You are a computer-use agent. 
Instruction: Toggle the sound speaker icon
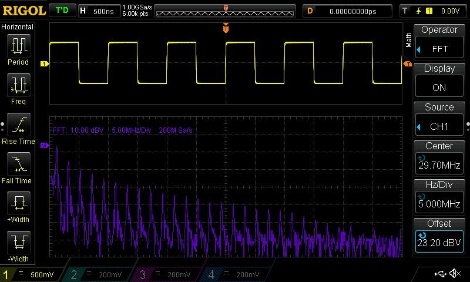pyautogui.click(x=454, y=274)
